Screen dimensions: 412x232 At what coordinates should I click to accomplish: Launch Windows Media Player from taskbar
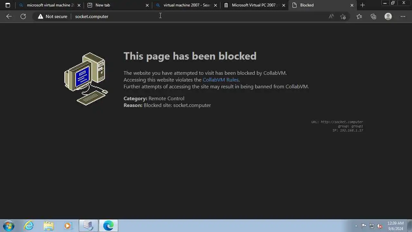tap(68, 226)
